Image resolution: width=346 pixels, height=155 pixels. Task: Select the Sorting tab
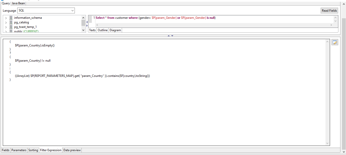[x=33, y=150]
